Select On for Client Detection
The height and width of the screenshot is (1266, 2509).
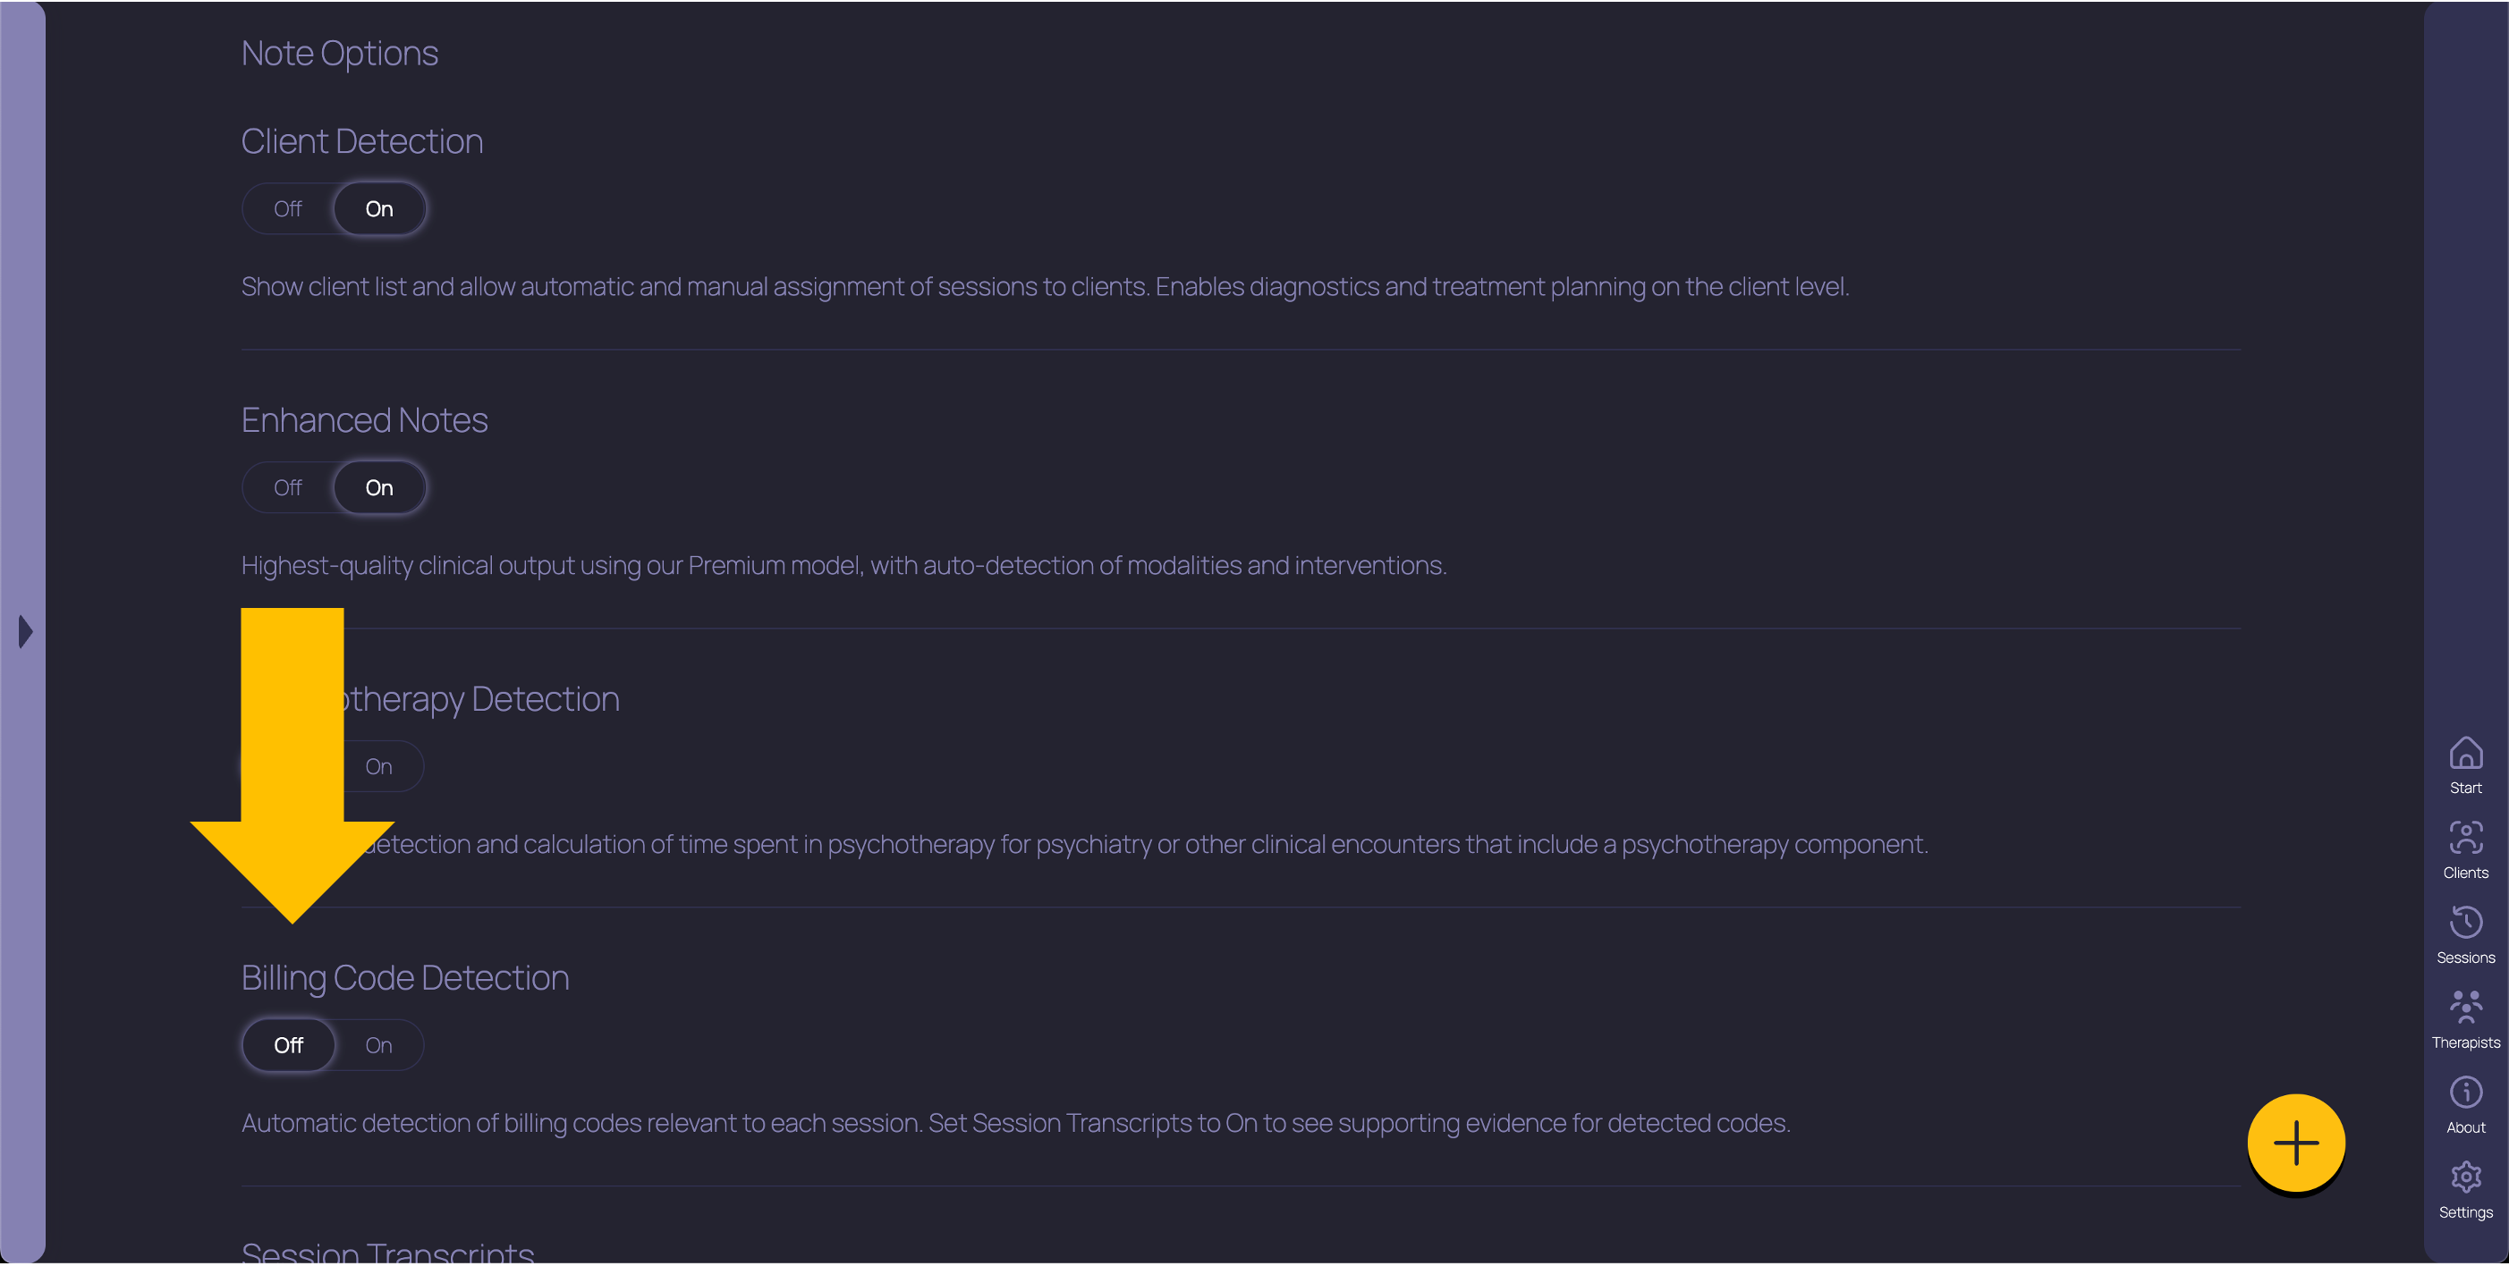[379, 209]
